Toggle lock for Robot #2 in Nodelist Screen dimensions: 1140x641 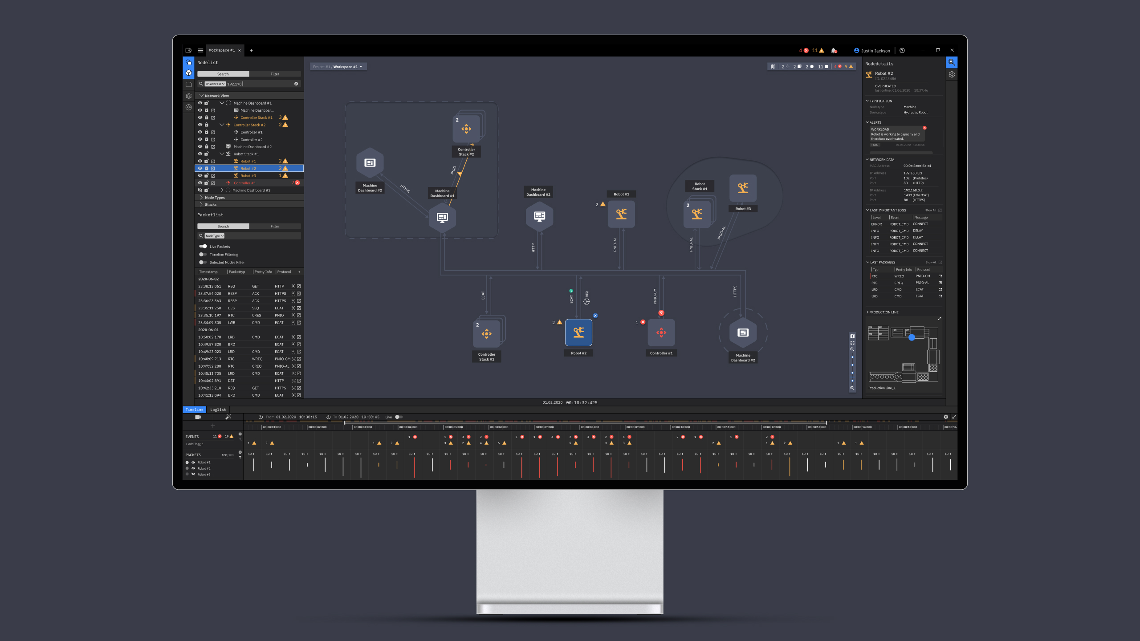[206, 168]
